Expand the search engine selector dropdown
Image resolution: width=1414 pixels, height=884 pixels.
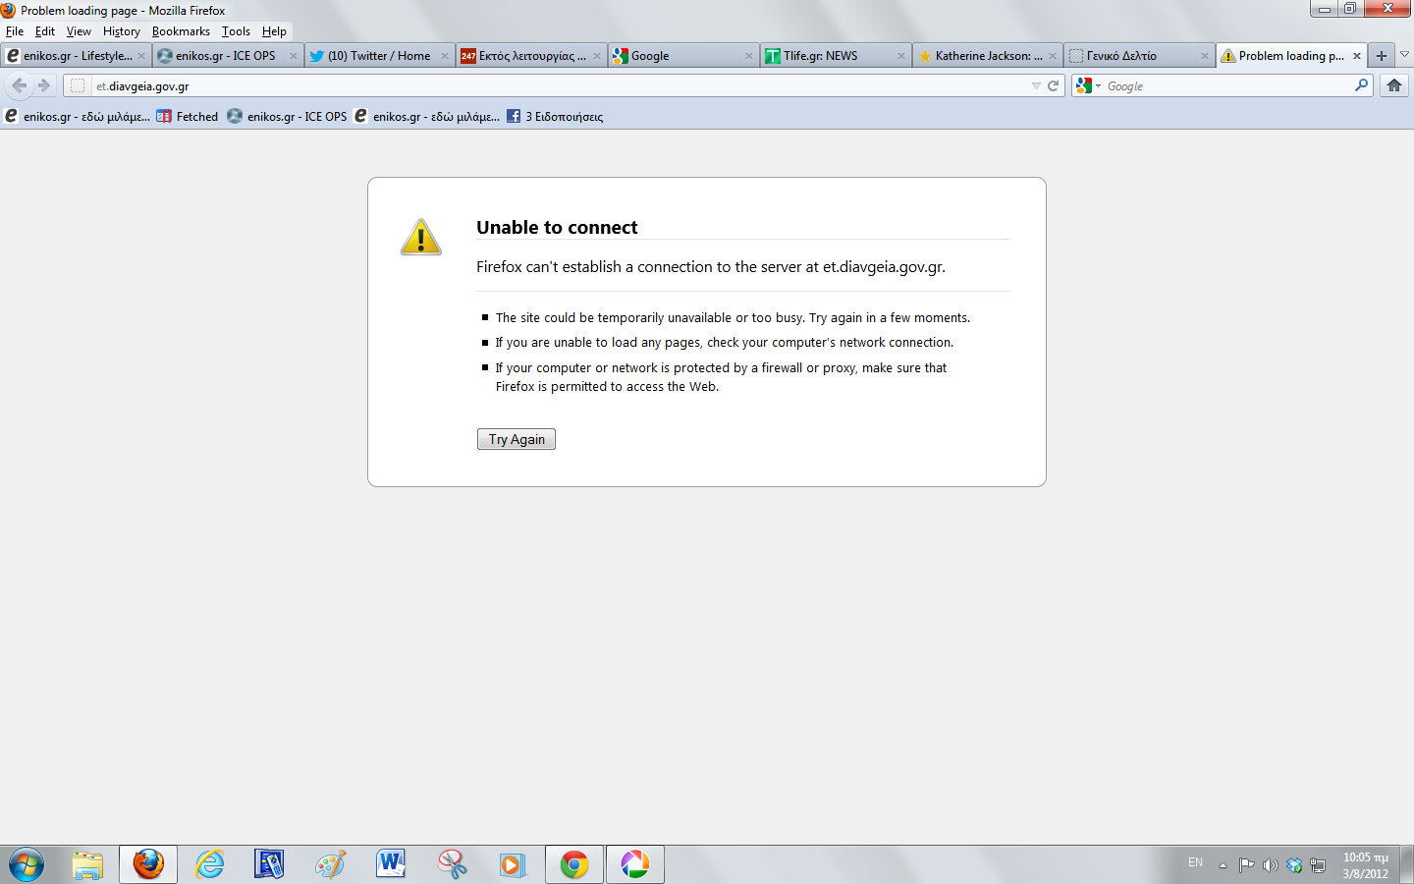coord(1088,86)
